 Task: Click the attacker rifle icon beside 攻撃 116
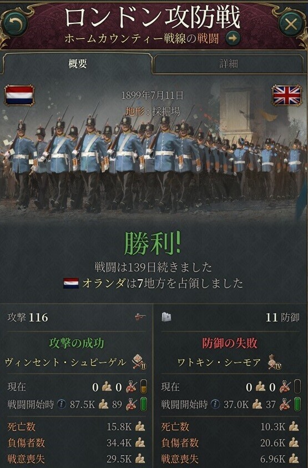140,317
